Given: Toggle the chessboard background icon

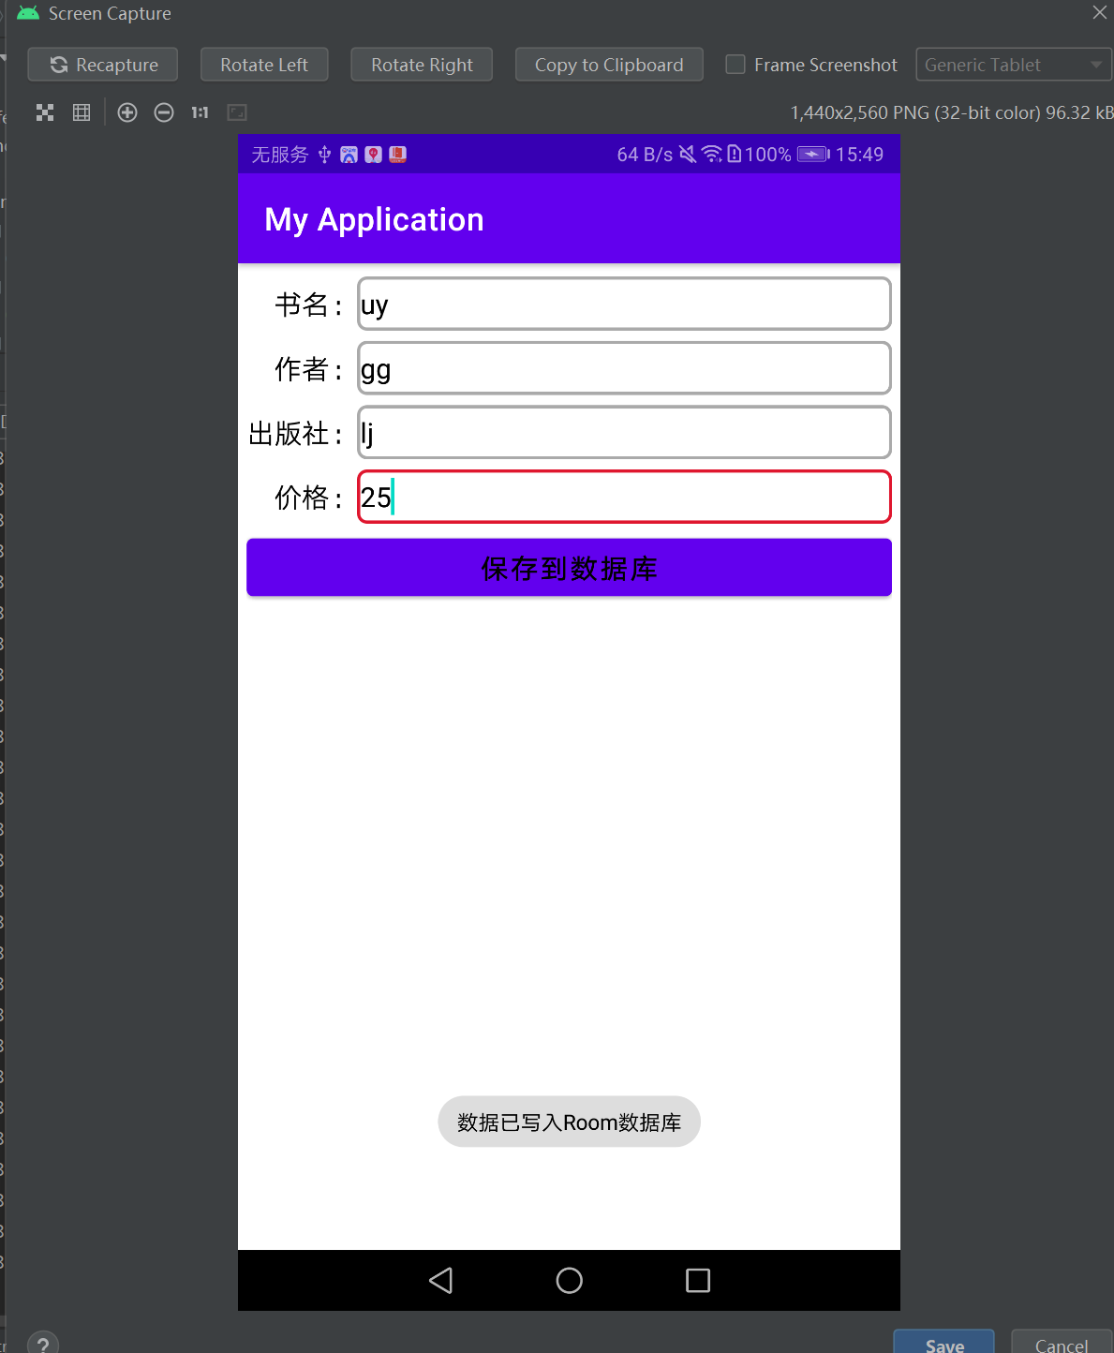Looking at the screenshot, I should coord(45,112).
